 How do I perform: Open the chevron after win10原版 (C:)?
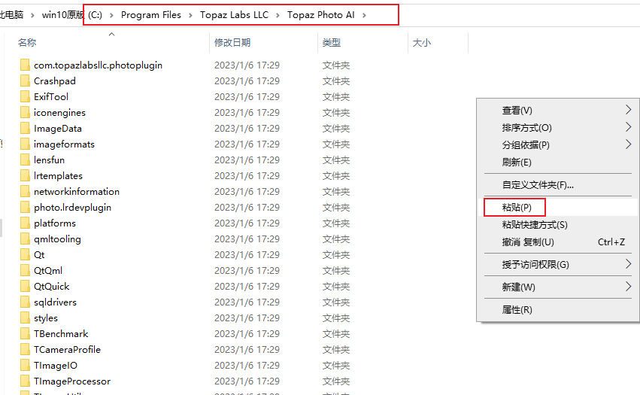(x=111, y=15)
